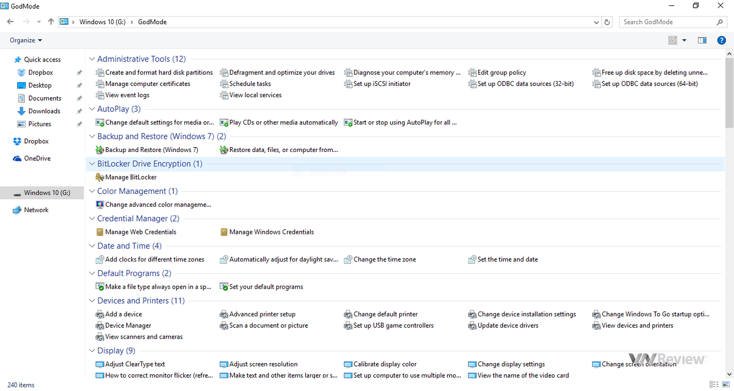Open Add a device
The image size is (734, 391).
(x=119, y=314)
